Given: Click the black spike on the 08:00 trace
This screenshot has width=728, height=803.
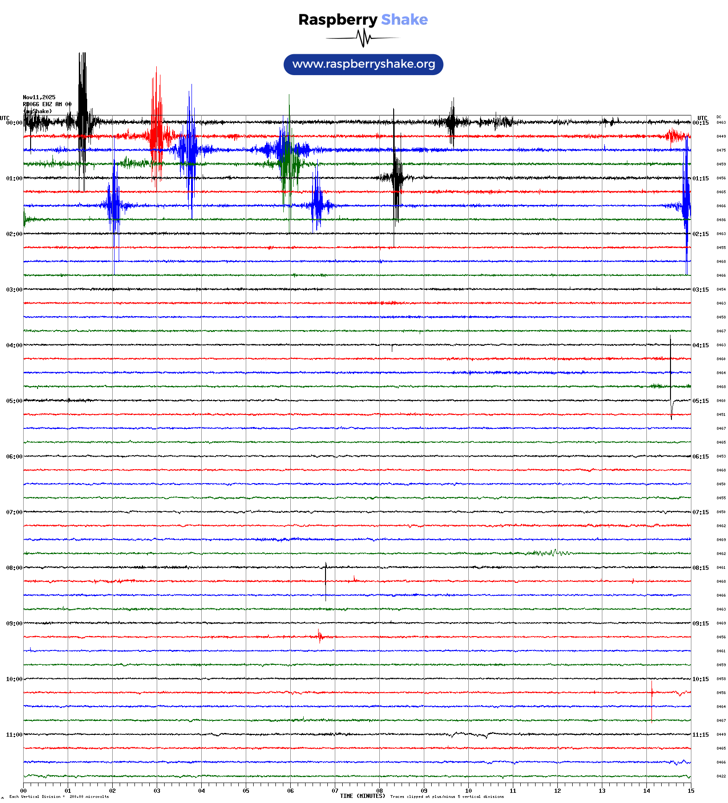Looking at the screenshot, I should pos(326,580).
